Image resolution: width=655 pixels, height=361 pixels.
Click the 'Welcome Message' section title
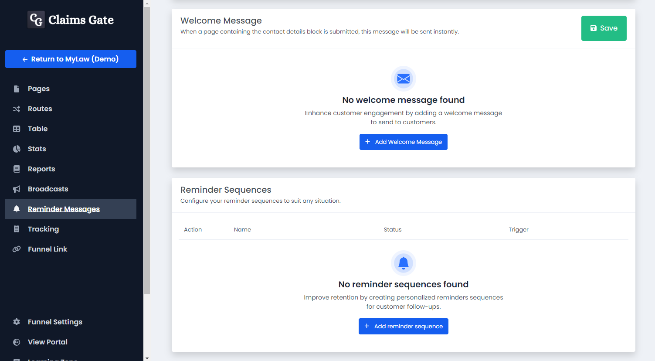coord(221,20)
